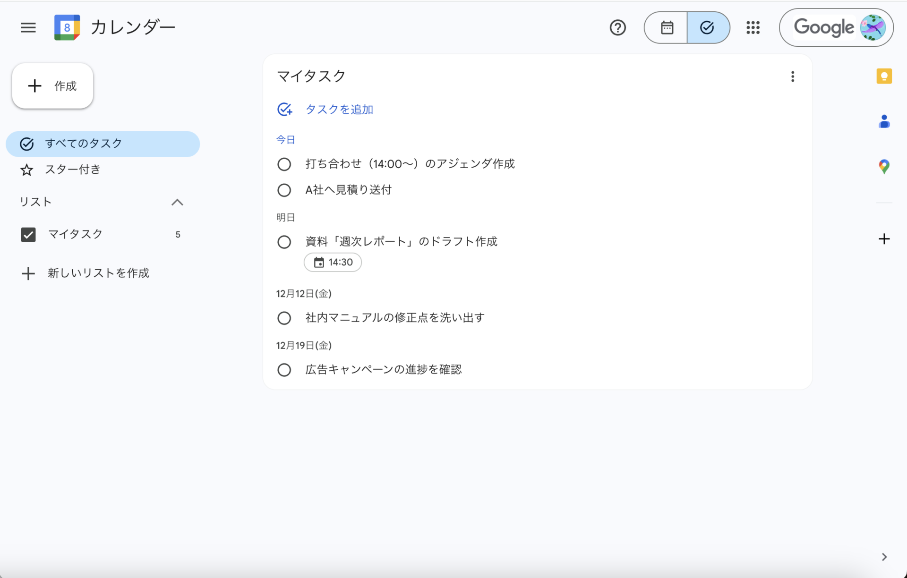The height and width of the screenshot is (578, 907).
Task: Select スター付き in the sidebar
Action: 72,170
